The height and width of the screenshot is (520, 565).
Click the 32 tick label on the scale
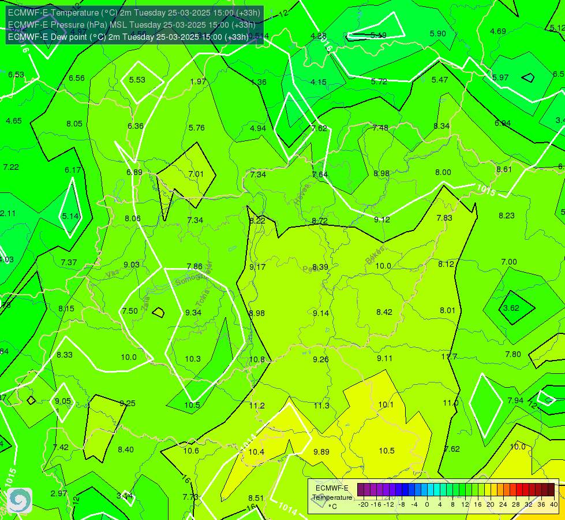tap(529, 504)
